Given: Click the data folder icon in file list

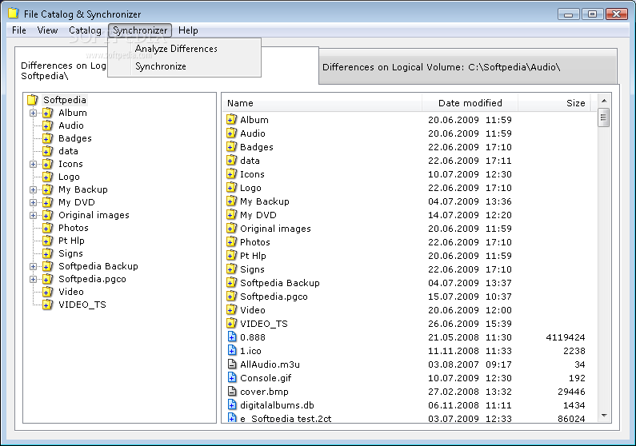Looking at the screenshot, I should pyautogui.click(x=231, y=161).
